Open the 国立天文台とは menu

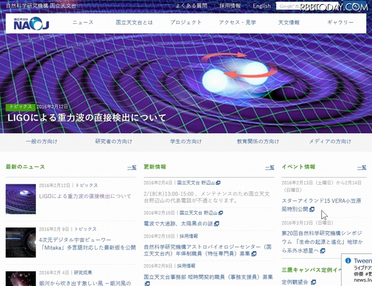(x=134, y=23)
